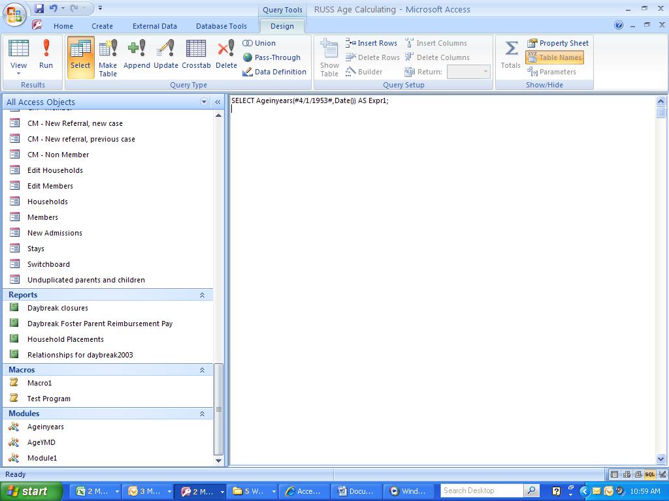Viewport: 669px width, 501px height.
Task: Open the Switchboard form
Action: 48,265
